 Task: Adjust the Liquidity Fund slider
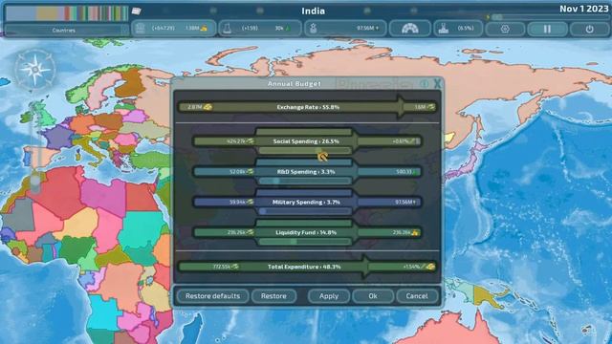click(x=305, y=242)
